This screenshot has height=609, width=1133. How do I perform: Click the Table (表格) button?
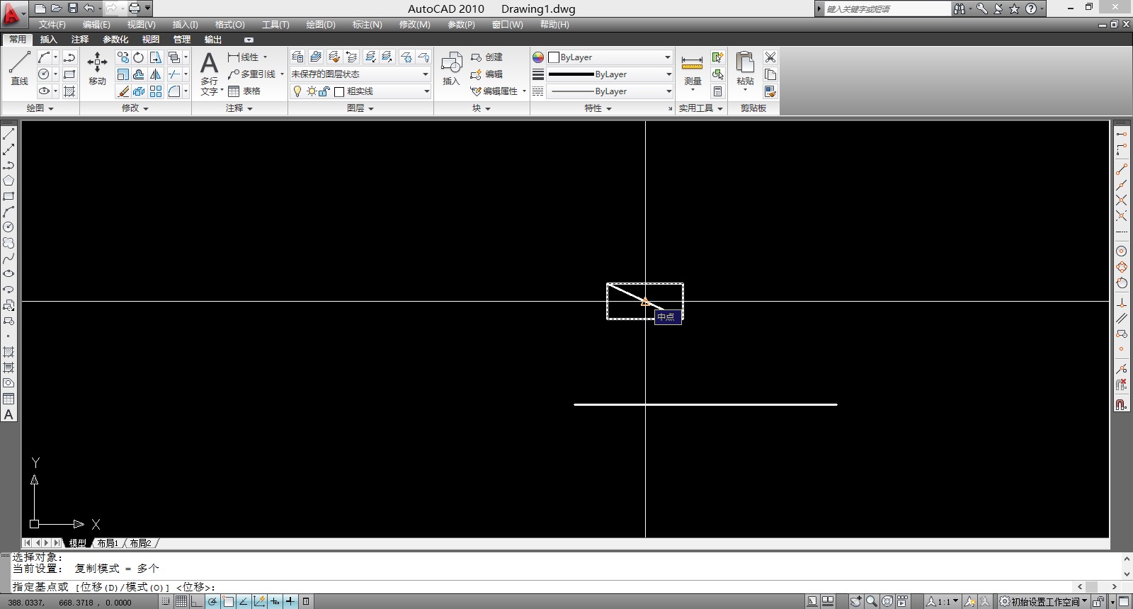(244, 91)
